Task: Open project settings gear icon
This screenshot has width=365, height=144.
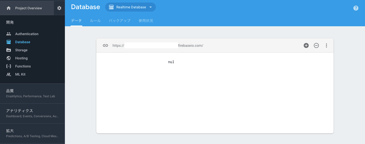Action: (59, 8)
